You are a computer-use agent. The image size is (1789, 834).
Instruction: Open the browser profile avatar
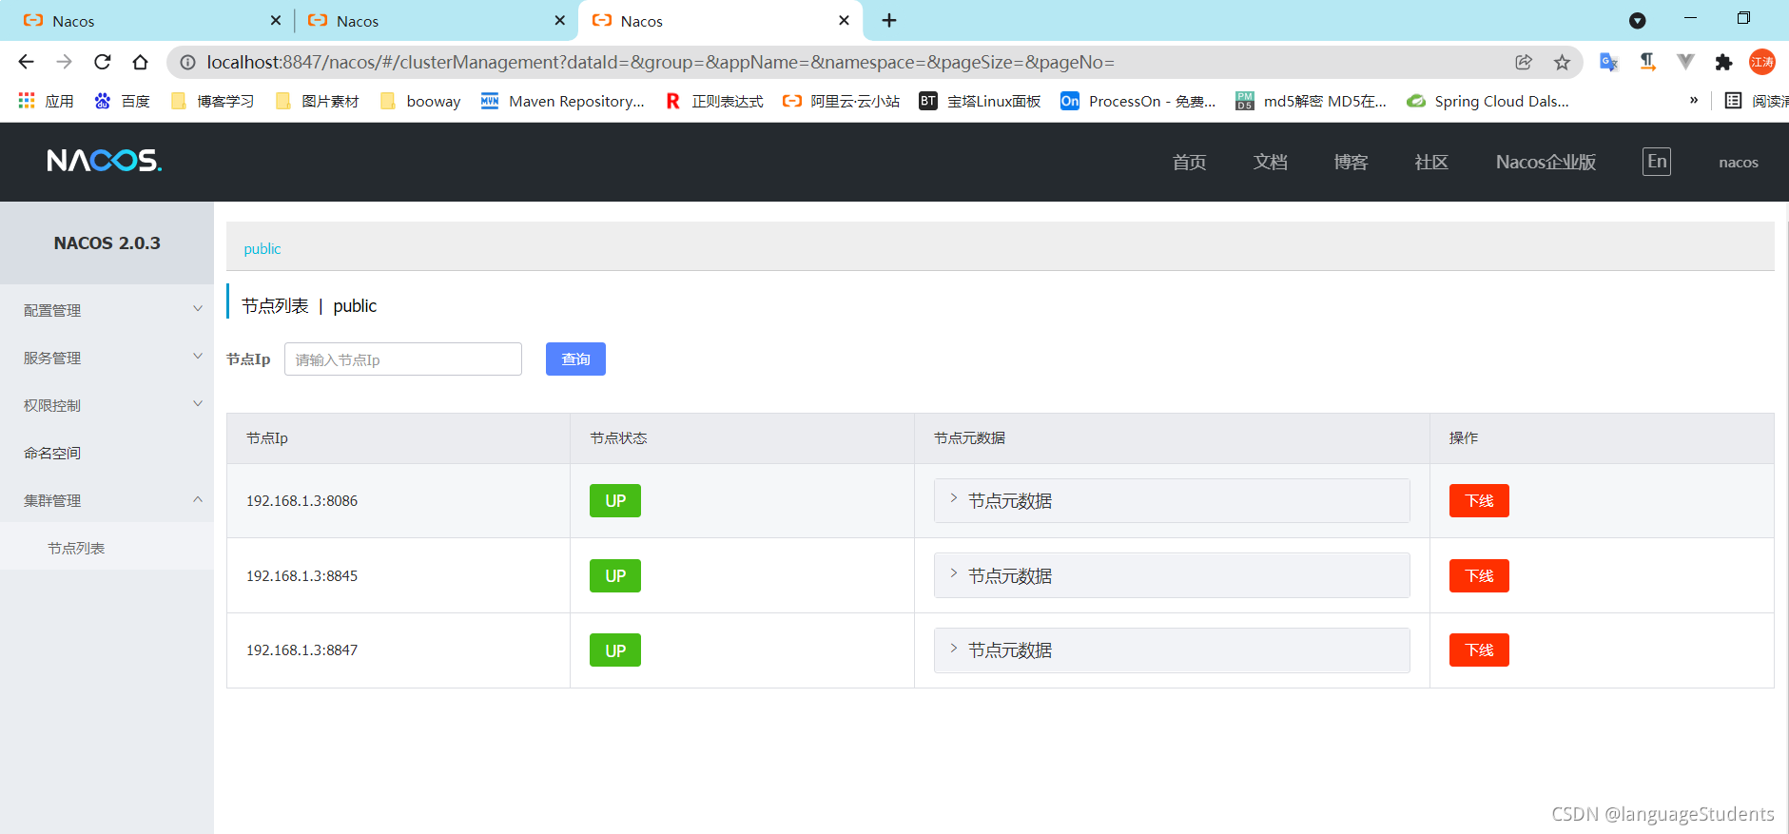tap(1762, 62)
